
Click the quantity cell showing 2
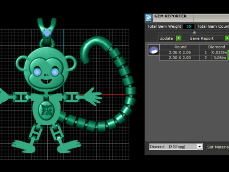coord(206,58)
